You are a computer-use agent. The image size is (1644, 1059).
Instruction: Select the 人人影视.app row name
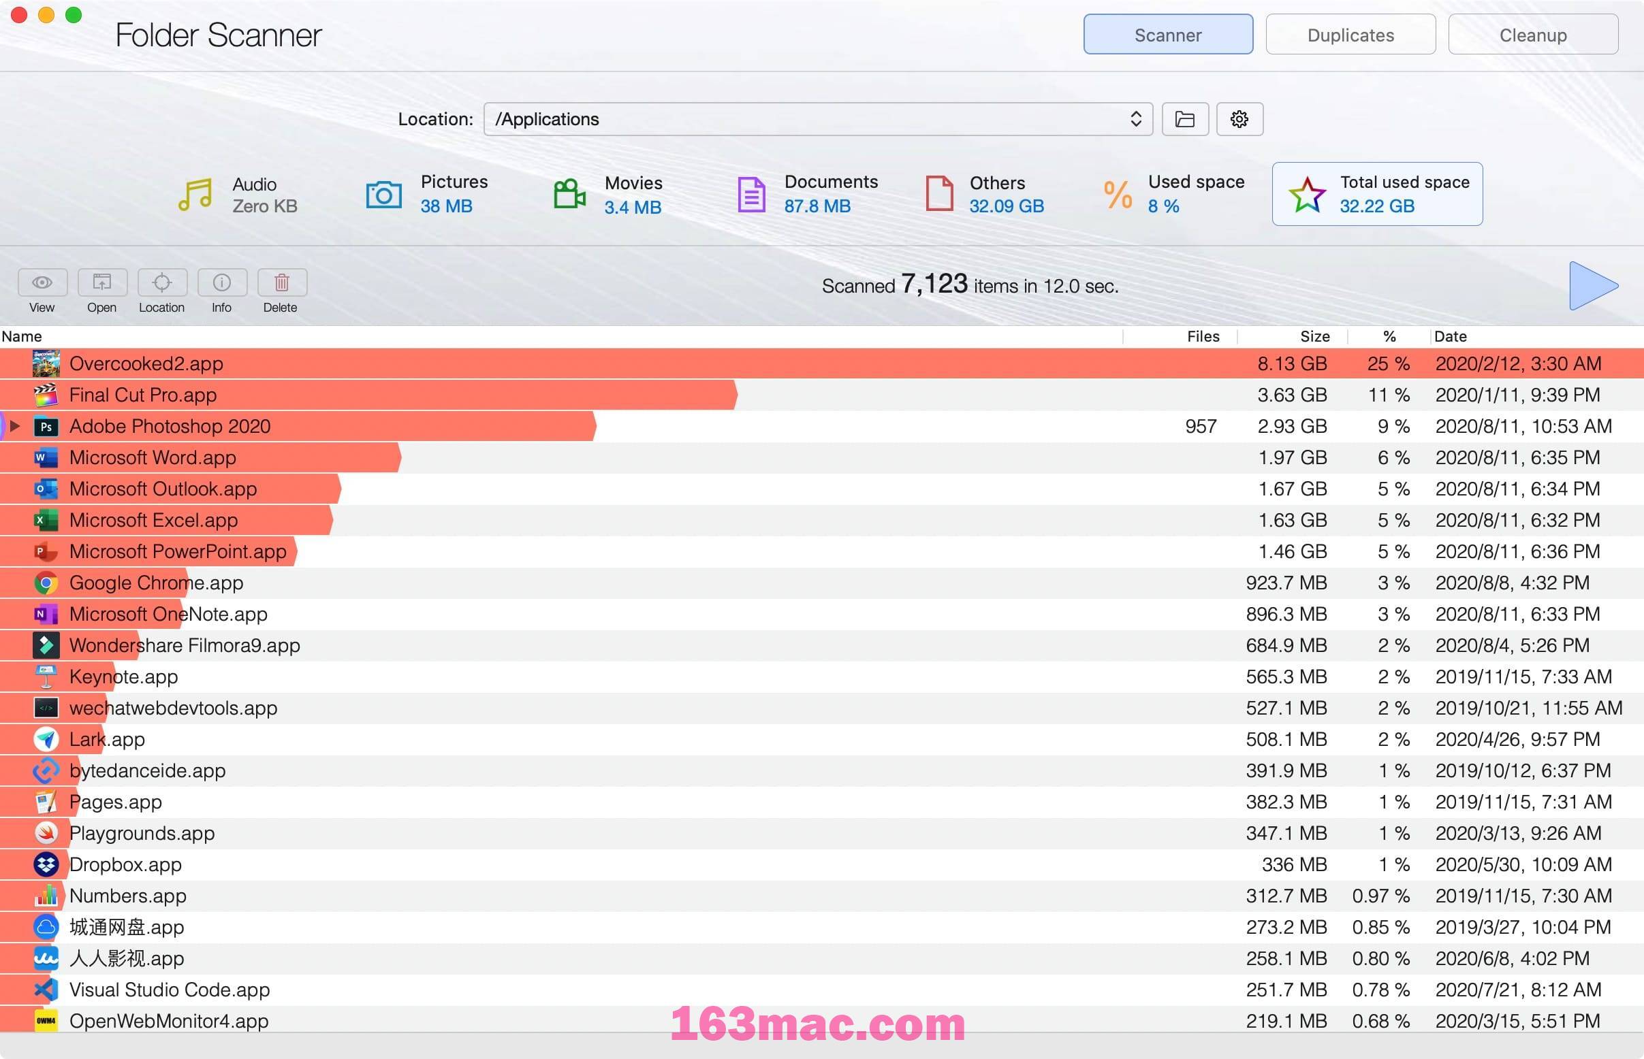(x=127, y=958)
